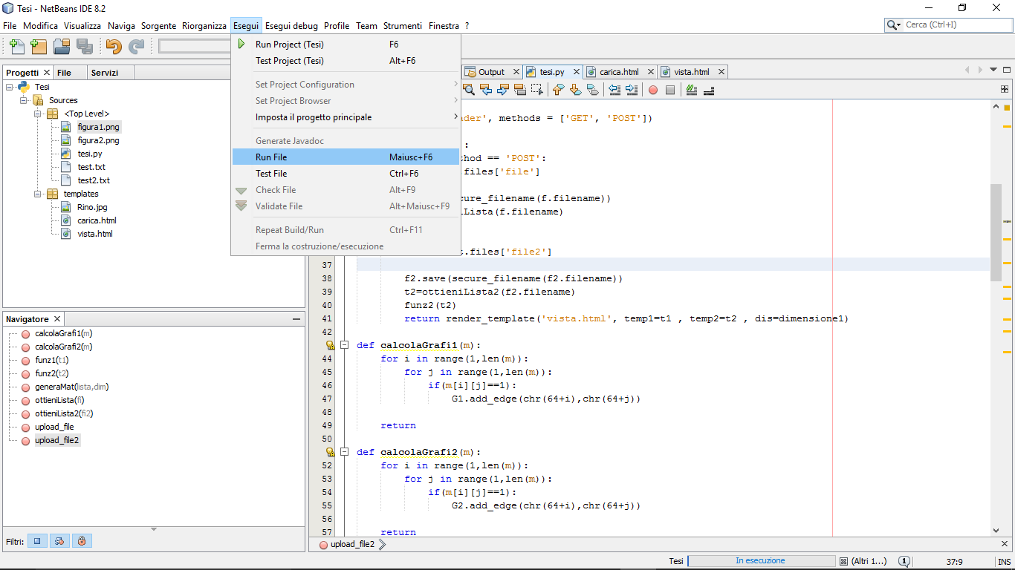Viewport: 1015px width, 570px height.
Task: Open the notifications icon in status bar
Action: click(x=904, y=561)
